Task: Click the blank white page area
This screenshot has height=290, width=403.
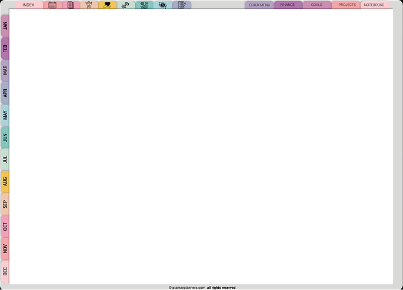Action: [x=201, y=147]
